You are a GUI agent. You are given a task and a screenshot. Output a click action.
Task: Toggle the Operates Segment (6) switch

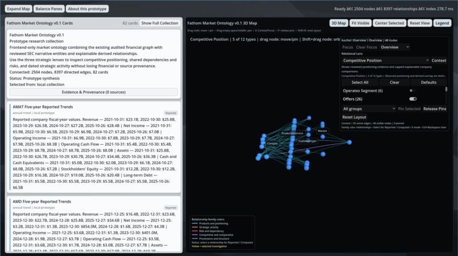click(413, 91)
